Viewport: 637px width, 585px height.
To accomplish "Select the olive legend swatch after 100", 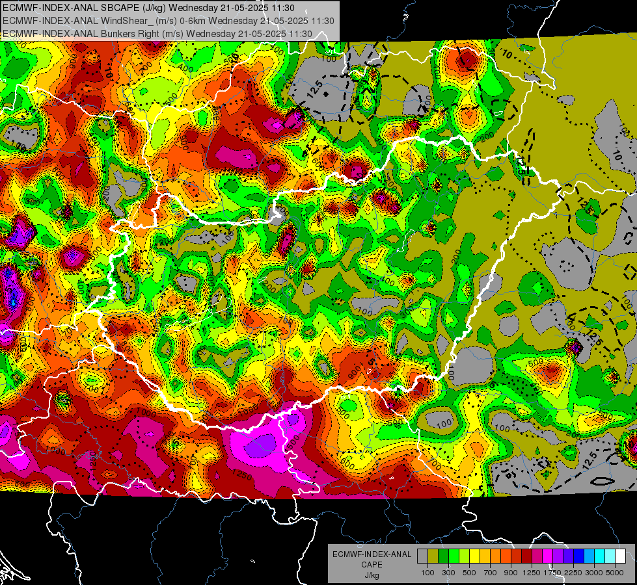I will click(433, 556).
